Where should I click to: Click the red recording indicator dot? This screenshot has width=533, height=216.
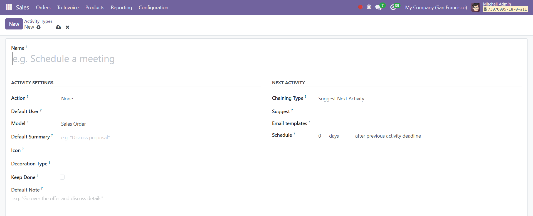tap(360, 7)
